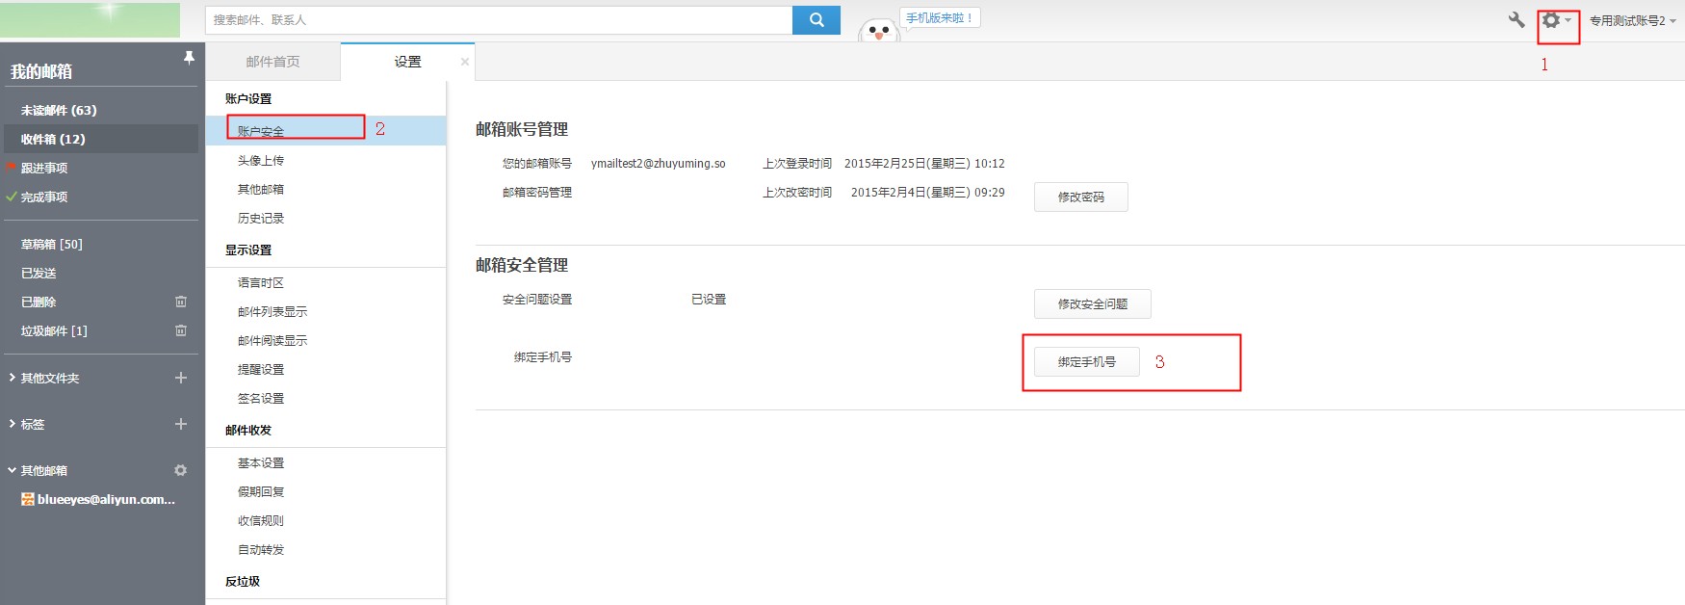Screen dimensions: 1685x605
Task: Switch to the 邮件首页 tab
Action: coord(272,62)
